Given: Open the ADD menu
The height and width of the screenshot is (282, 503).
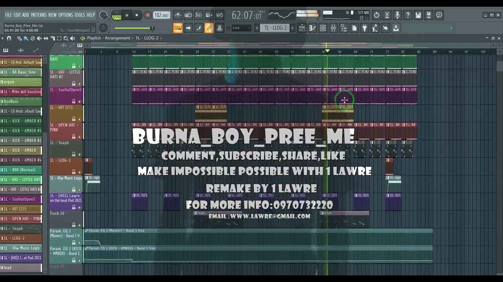Looking at the screenshot, I should (x=26, y=15).
